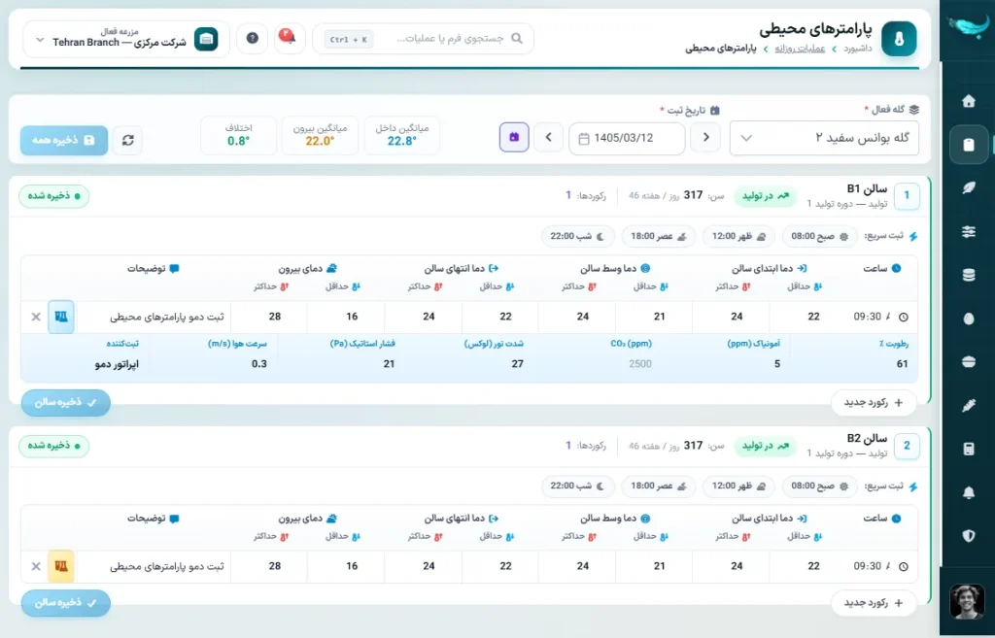Viewport: 995px width, 638px height.
Task: Click the feather logo at top
Action: click(968, 26)
